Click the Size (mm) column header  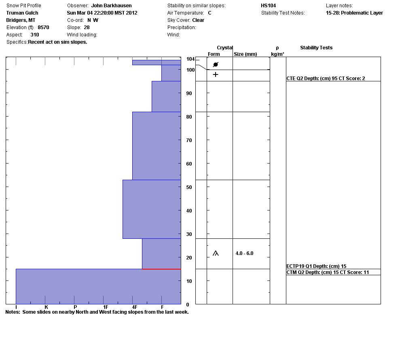pyautogui.click(x=245, y=54)
